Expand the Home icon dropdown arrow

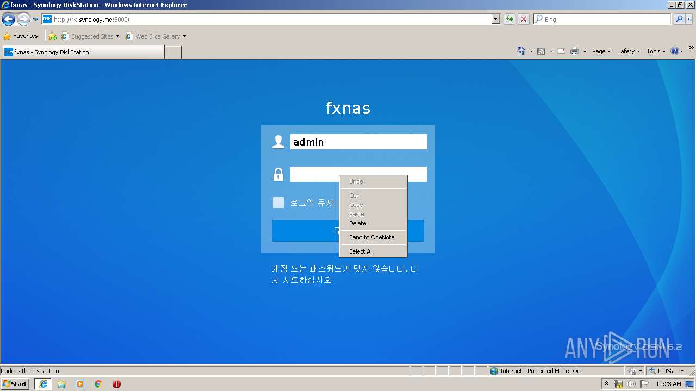531,51
